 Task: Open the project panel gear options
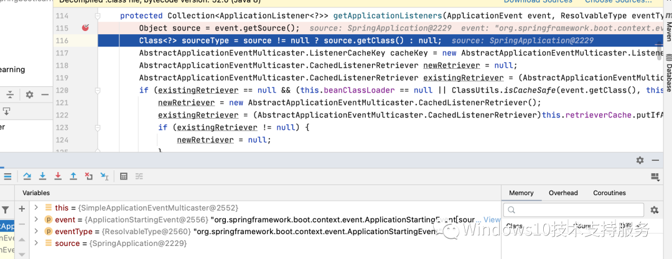point(29,94)
